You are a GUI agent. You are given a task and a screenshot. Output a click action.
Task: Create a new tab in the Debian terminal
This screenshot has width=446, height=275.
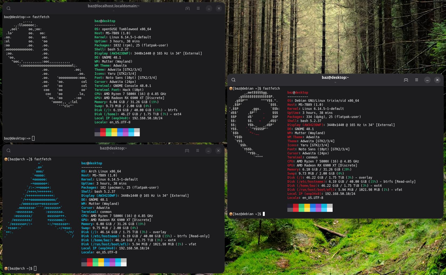pos(406,80)
